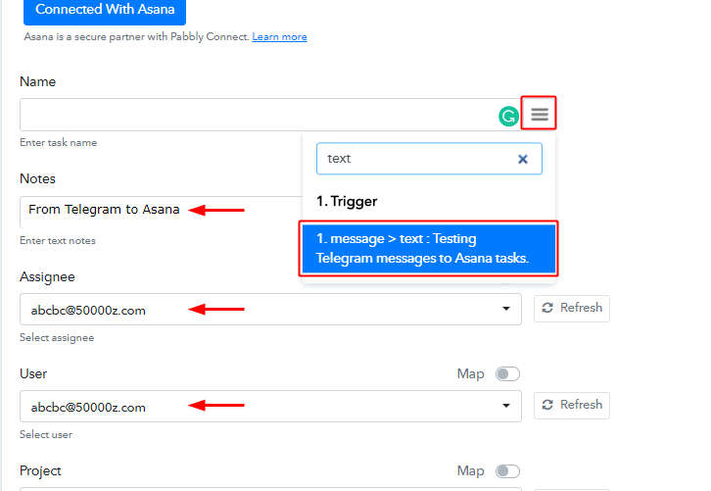The width and height of the screenshot is (711, 491).
Task: Click the Grammarly icon in Name field
Action: click(508, 117)
